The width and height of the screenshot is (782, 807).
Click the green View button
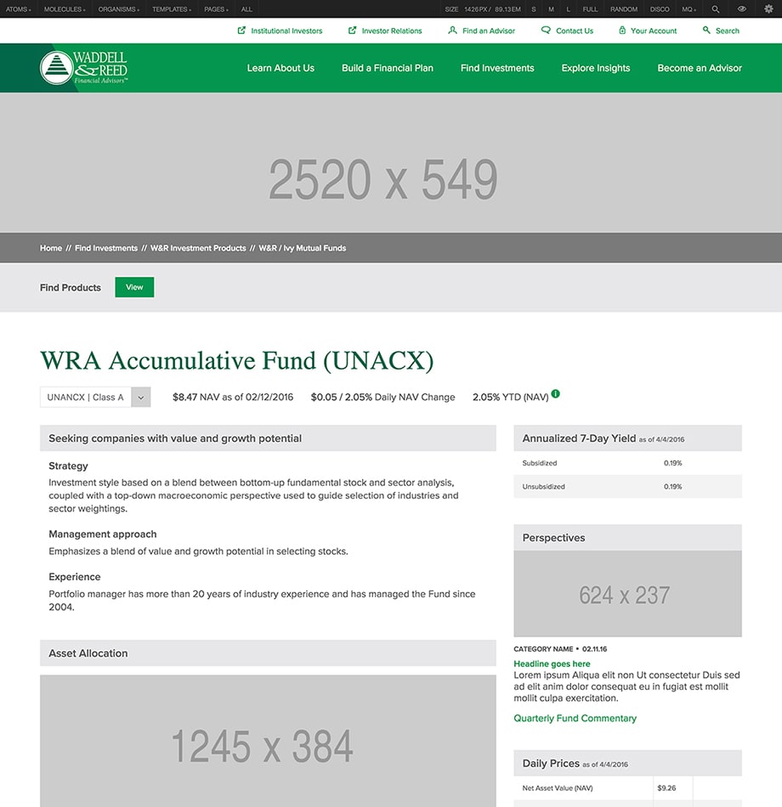[134, 287]
